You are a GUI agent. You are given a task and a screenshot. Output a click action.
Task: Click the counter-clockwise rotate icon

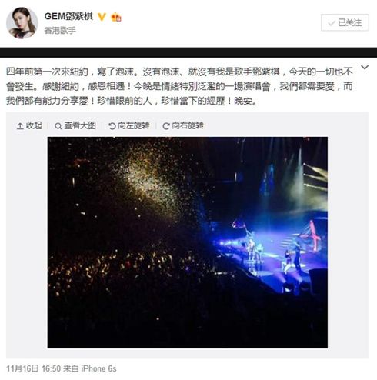[x=112, y=126]
